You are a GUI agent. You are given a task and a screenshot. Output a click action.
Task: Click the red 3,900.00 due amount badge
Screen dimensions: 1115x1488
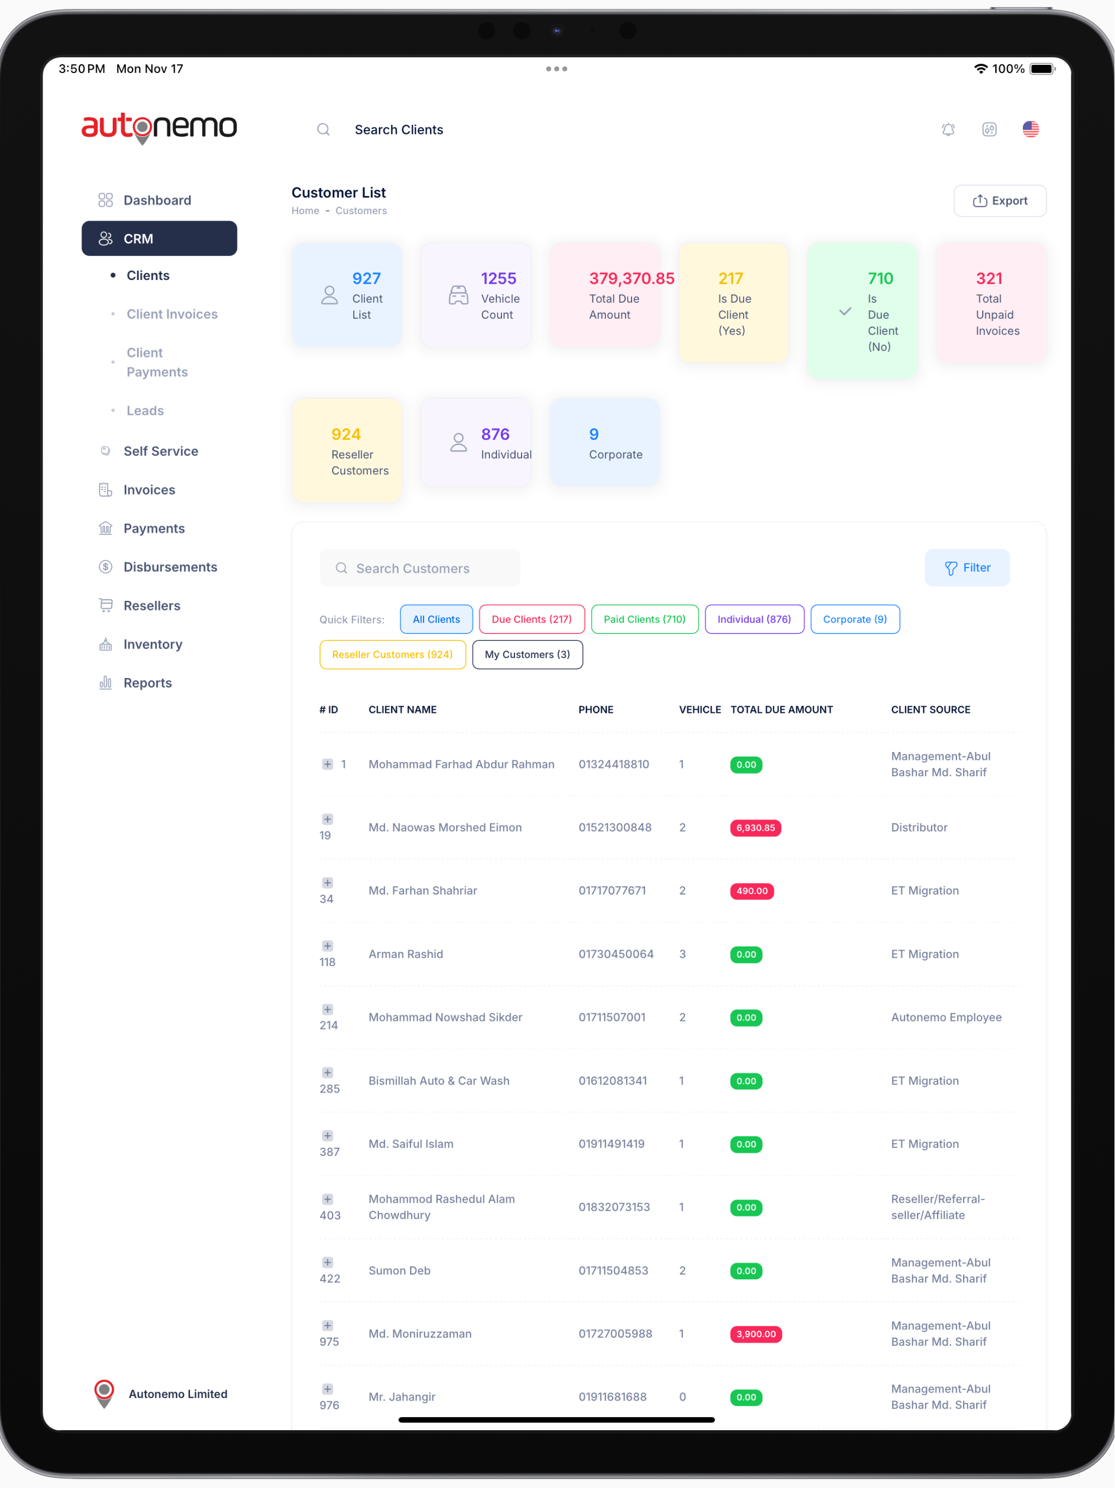pyautogui.click(x=756, y=1334)
